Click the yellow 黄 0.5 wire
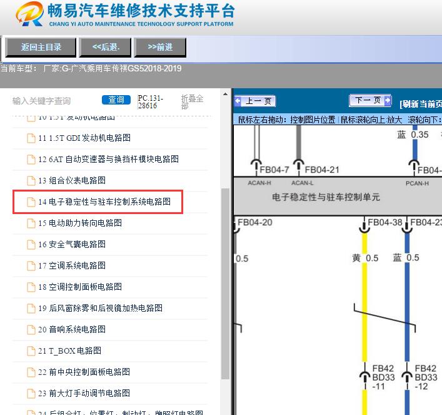This screenshot has width=442, height=415. [364, 297]
